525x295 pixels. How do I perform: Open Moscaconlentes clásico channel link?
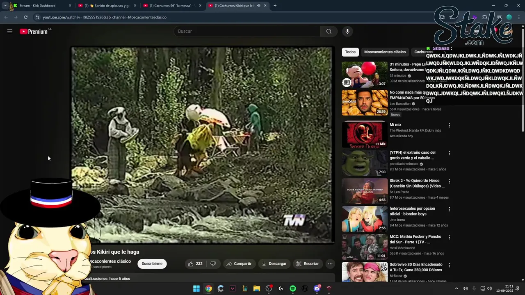coord(110,261)
